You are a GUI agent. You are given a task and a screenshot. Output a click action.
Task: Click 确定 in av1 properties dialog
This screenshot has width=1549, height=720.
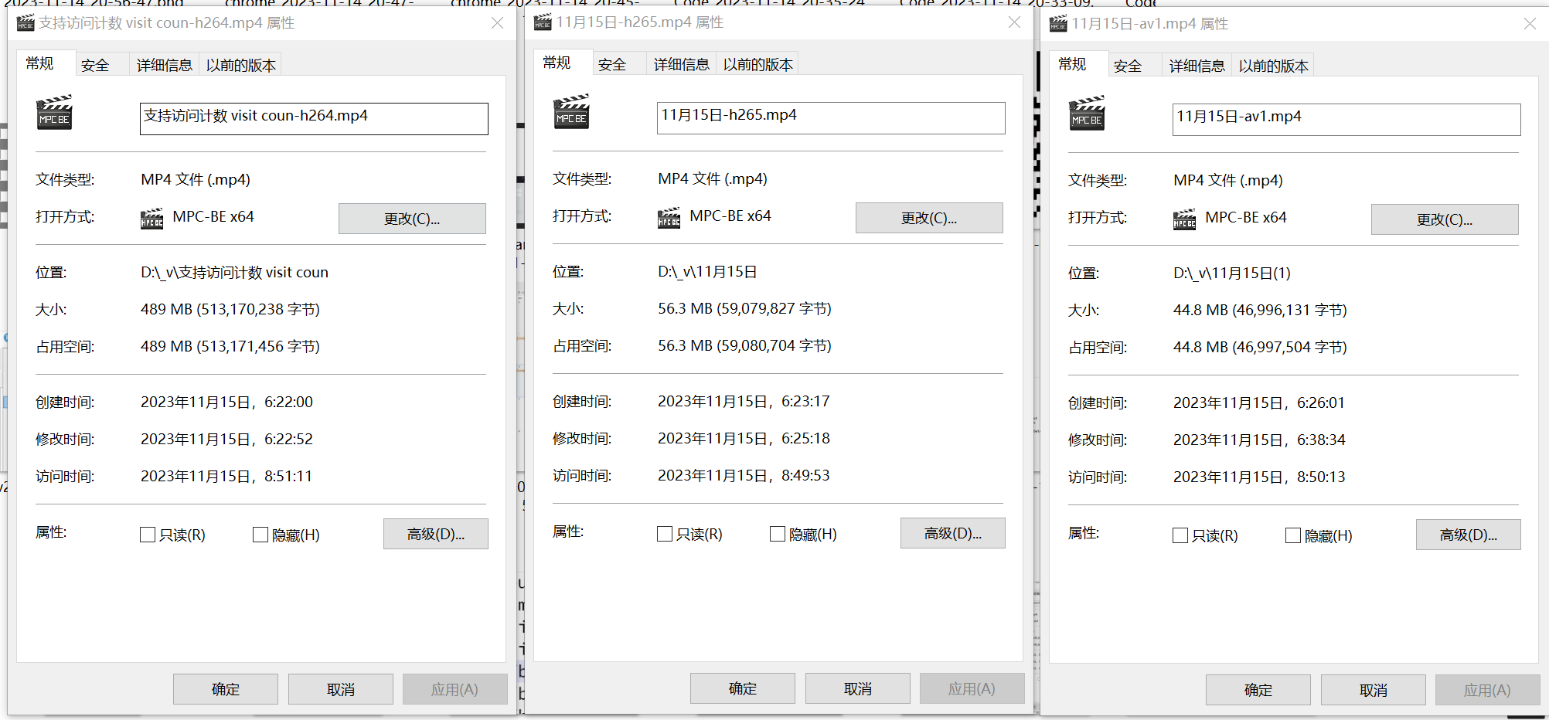[x=1258, y=690]
